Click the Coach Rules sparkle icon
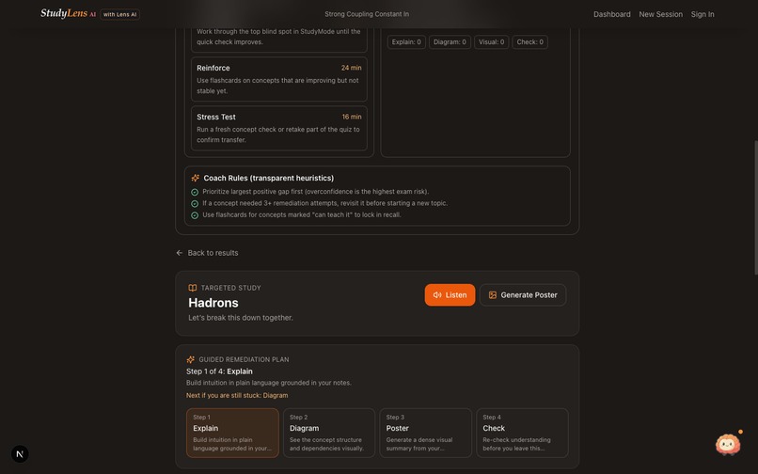Screen dimensions: 758x474 (x=196, y=178)
